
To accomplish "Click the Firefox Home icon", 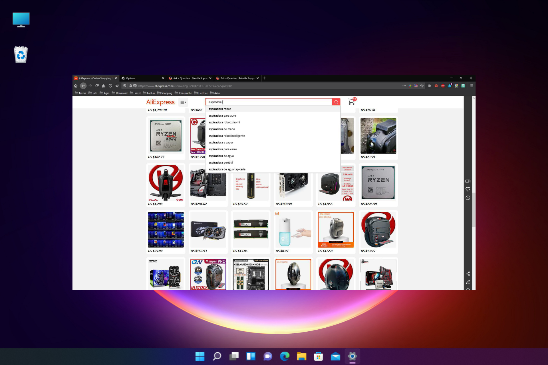I will [76, 86].
